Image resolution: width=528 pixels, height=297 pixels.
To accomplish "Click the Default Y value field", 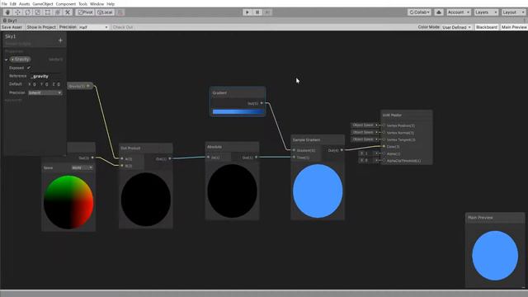I will [x=46, y=84].
